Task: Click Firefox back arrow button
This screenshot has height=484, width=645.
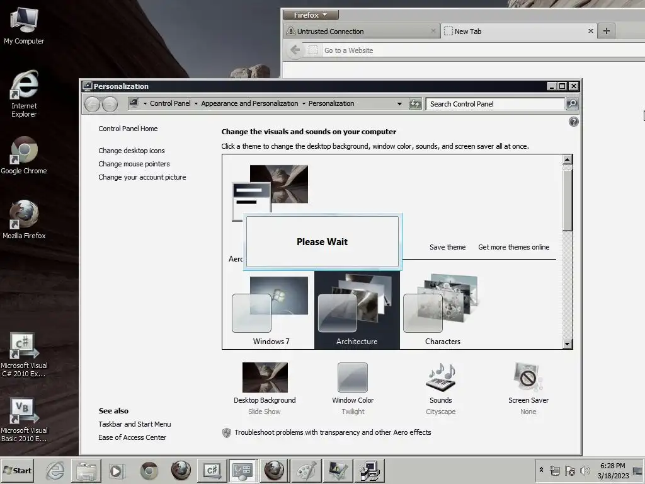Action: [295, 50]
